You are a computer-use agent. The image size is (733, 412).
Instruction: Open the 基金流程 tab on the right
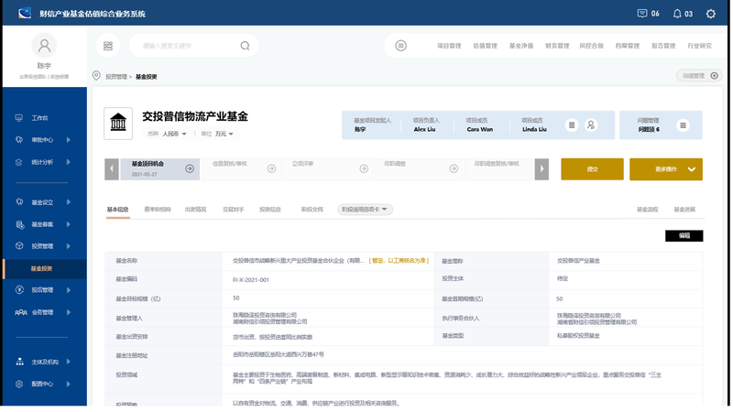pyautogui.click(x=647, y=210)
